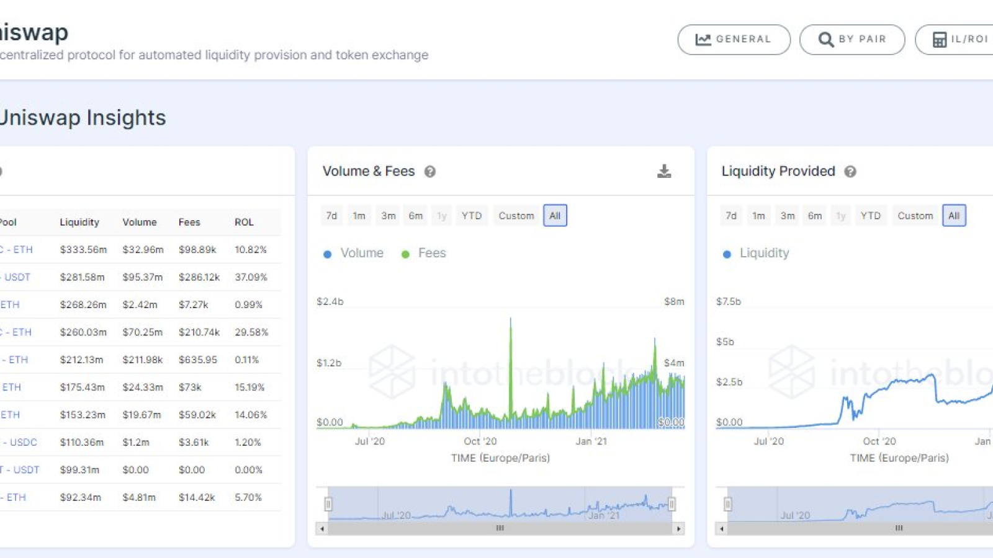
Task: Click the left handle of the Volume navigator
Action: click(328, 504)
